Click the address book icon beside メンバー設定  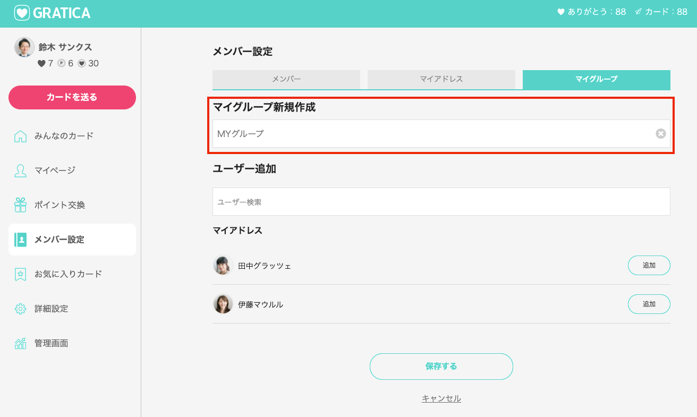click(x=20, y=240)
